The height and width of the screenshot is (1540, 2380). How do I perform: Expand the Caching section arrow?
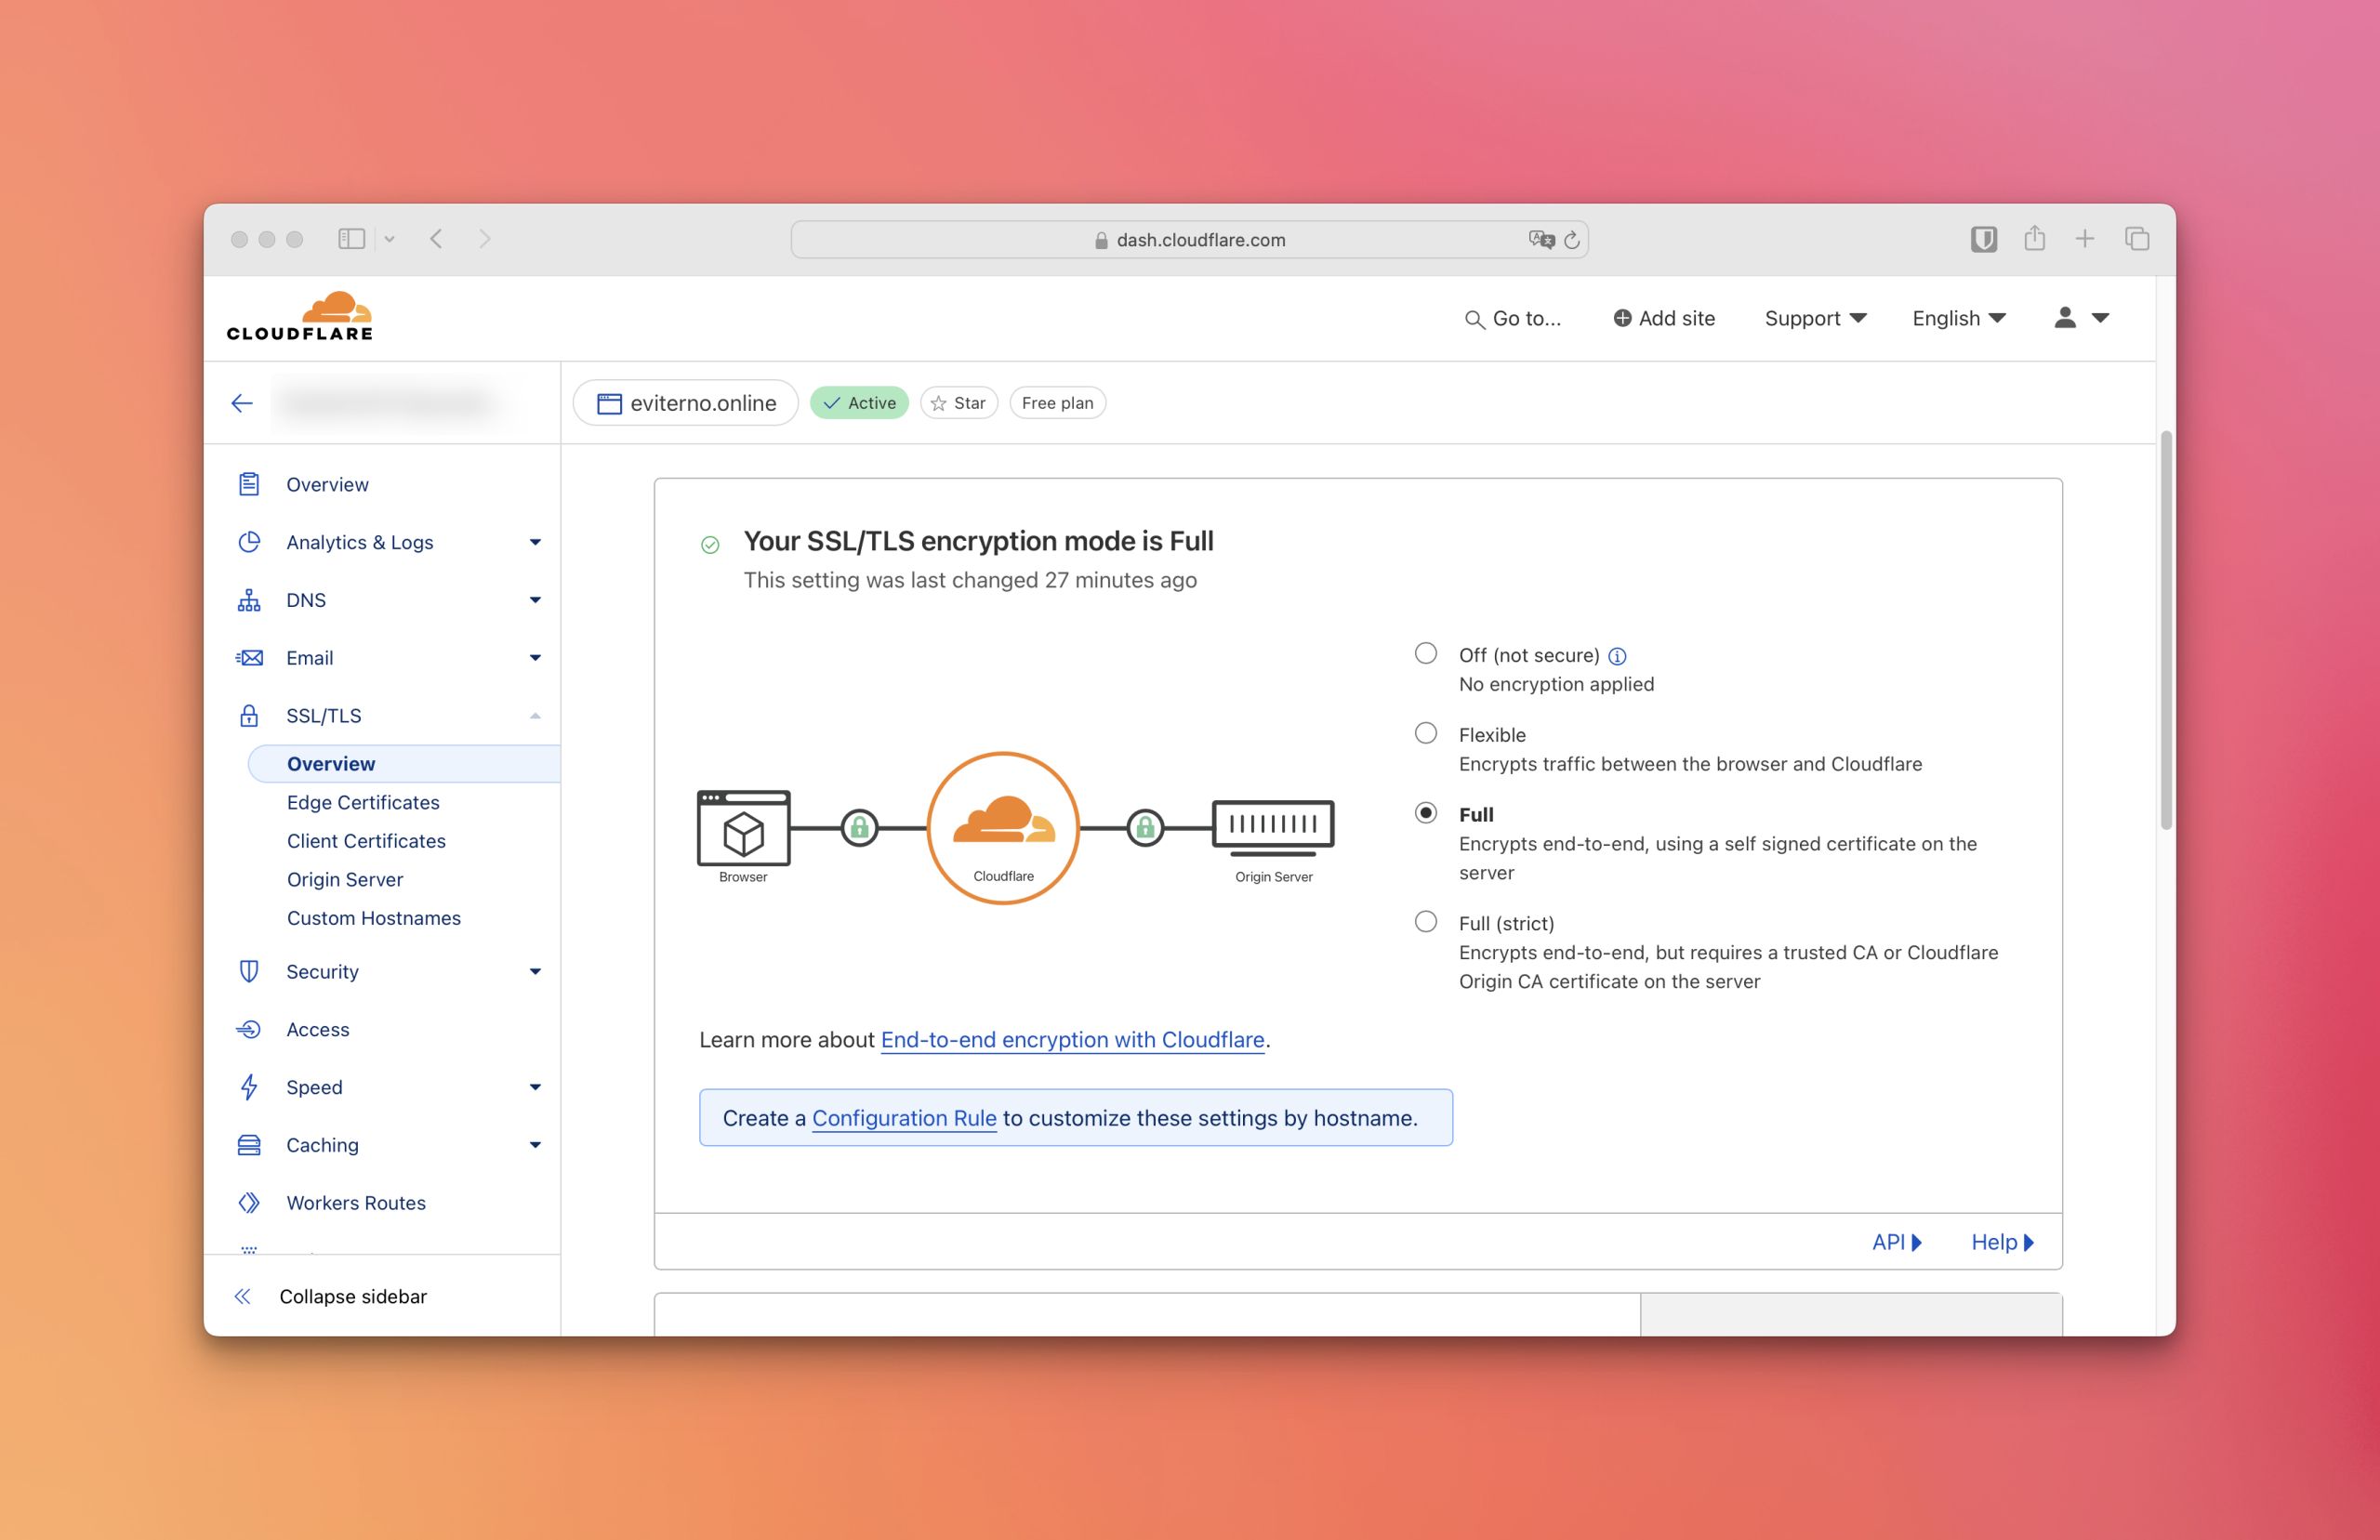click(x=535, y=1145)
